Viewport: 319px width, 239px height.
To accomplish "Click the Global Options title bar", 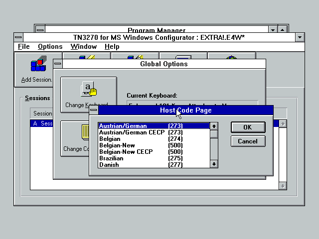I will pos(164,64).
